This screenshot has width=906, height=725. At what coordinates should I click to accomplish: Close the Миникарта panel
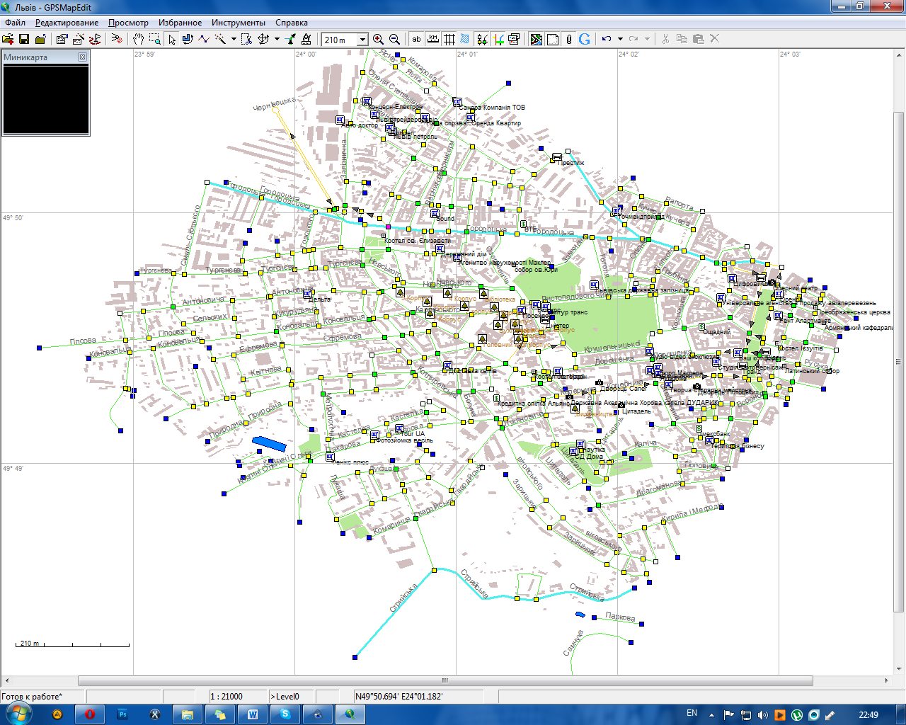(x=82, y=57)
